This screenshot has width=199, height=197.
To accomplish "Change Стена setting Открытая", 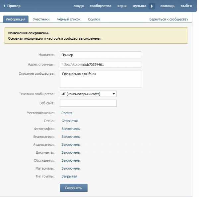I will pyautogui.click(x=69, y=121).
